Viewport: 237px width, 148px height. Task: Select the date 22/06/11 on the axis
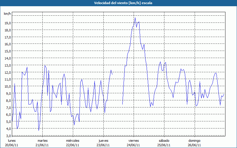[x=73, y=145]
